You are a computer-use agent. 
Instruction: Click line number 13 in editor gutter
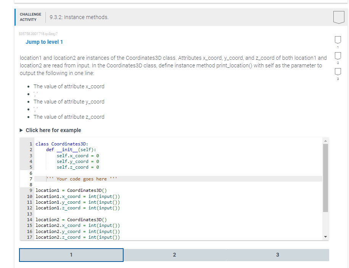click(30, 214)
